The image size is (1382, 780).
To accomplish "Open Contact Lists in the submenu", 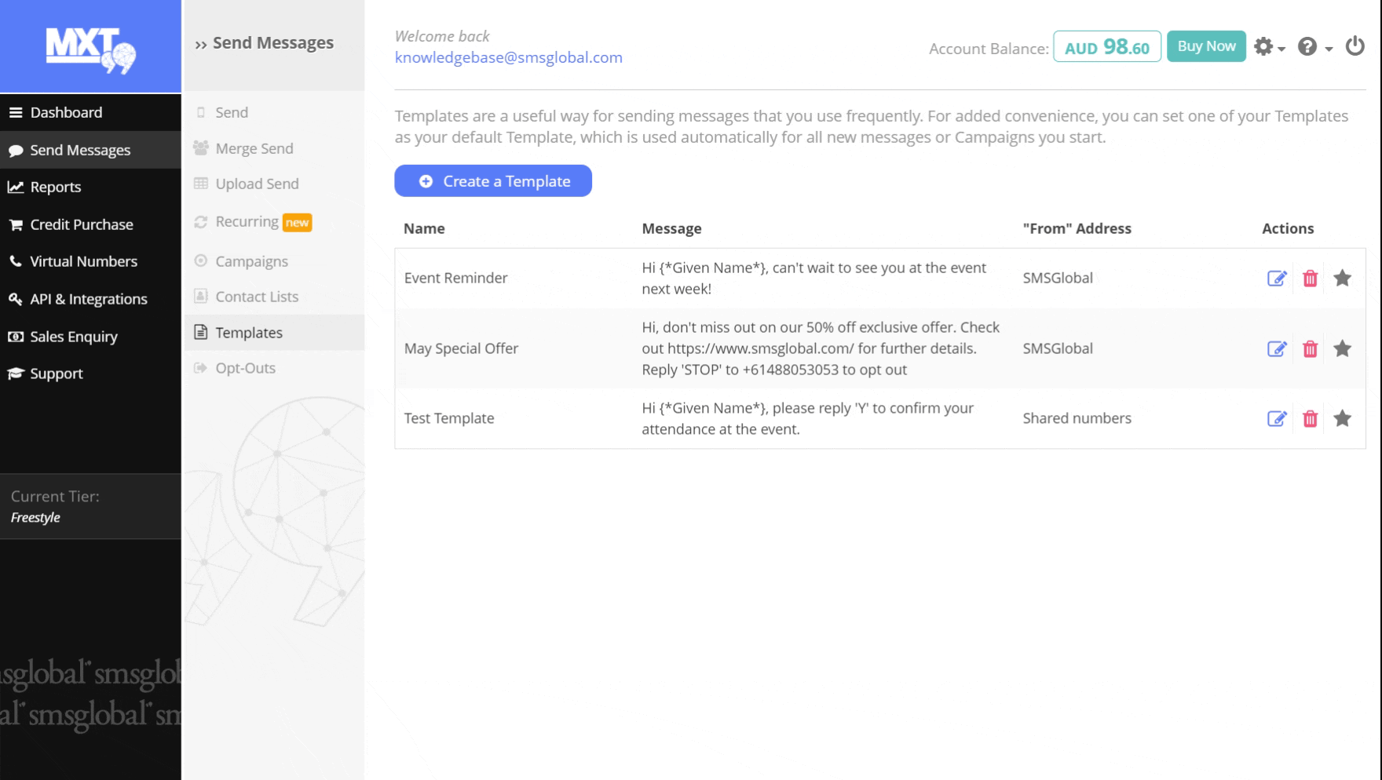I will pyautogui.click(x=257, y=297).
